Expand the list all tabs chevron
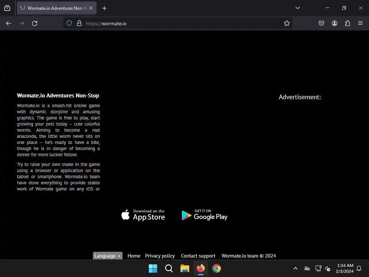 pyautogui.click(x=297, y=8)
